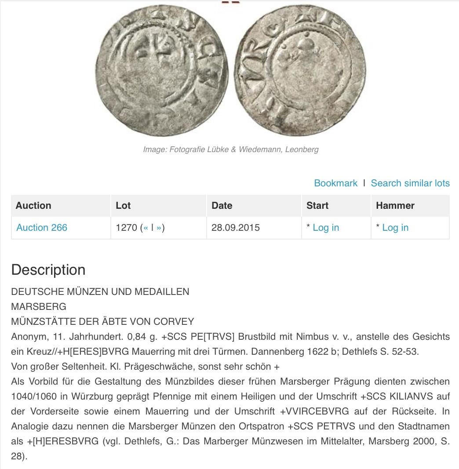
Task: Open the obverse coin image with cross
Action: (x=162, y=70)
